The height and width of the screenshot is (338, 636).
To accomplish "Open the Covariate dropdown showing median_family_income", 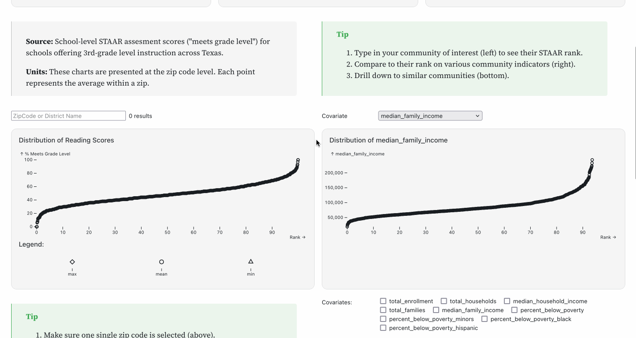I will pyautogui.click(x=430, y=116).
